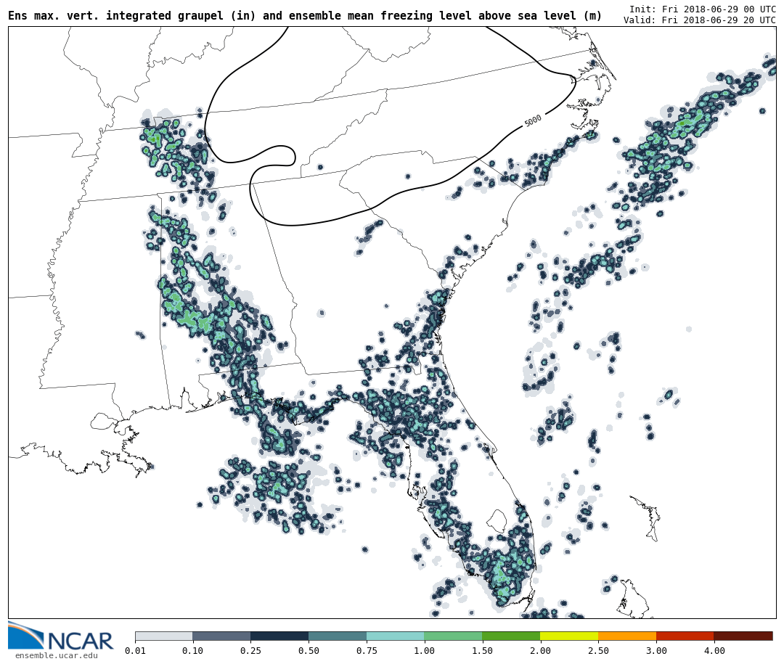The image size is (784, 664).
Task: Pick the dark navy colorbar segment
Action: (279, 636)
